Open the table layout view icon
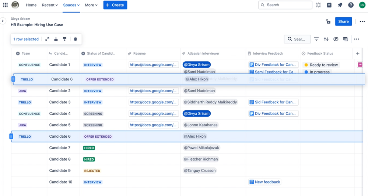 pos(346,39)
